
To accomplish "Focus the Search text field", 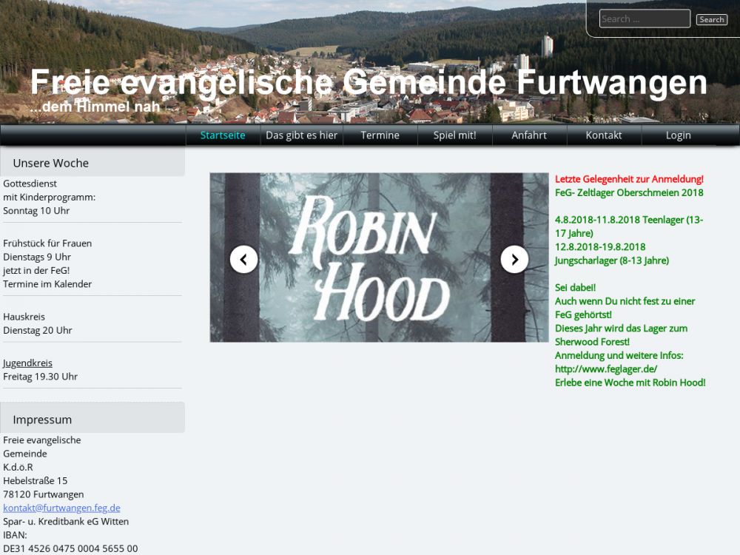I will click(x=645, y=19).
